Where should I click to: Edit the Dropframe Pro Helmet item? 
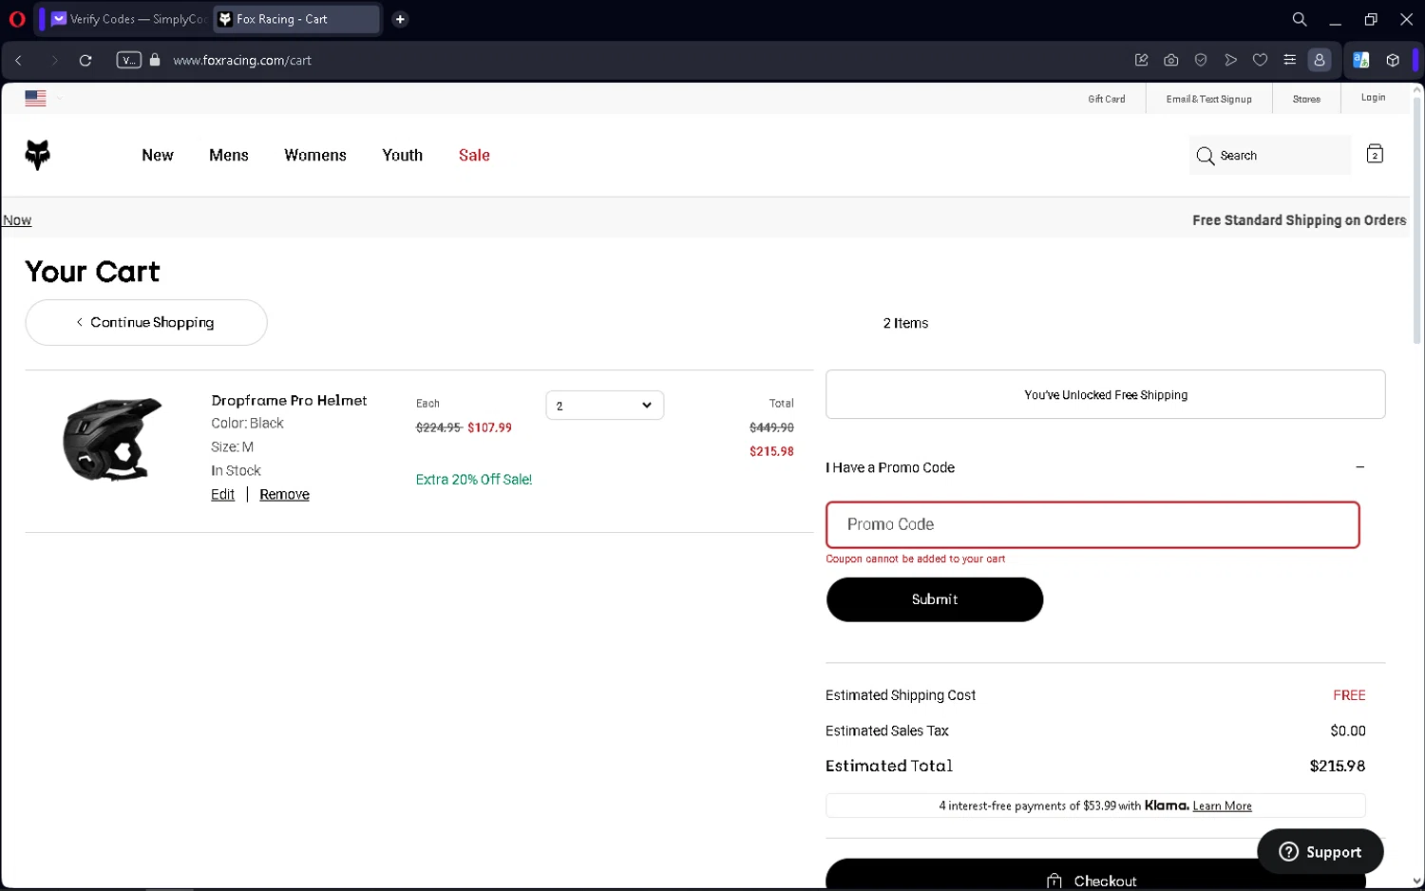(x=222, y=494)
